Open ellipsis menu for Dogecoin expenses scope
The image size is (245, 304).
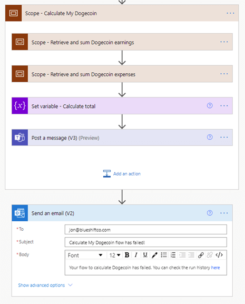pyautogui.click(x=224, y=74)
